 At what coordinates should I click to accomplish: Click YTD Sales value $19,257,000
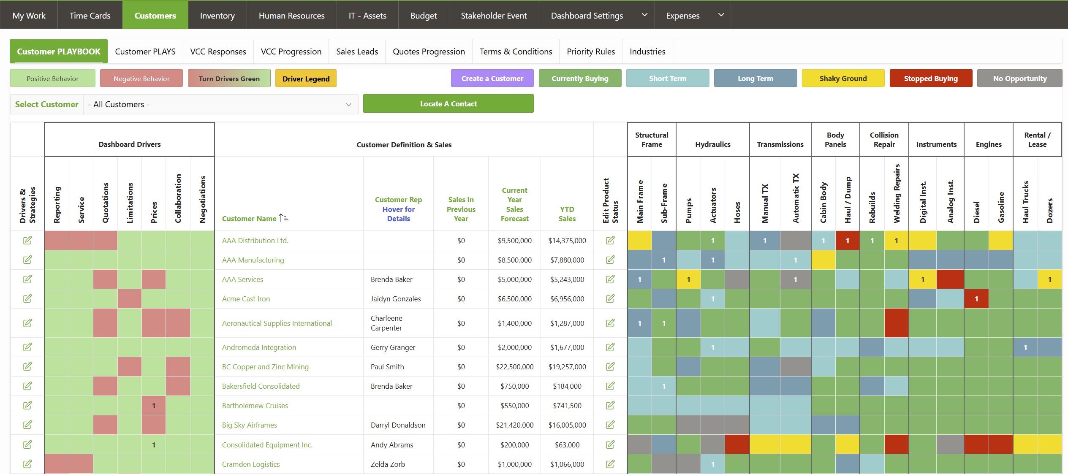pos(567,367)
